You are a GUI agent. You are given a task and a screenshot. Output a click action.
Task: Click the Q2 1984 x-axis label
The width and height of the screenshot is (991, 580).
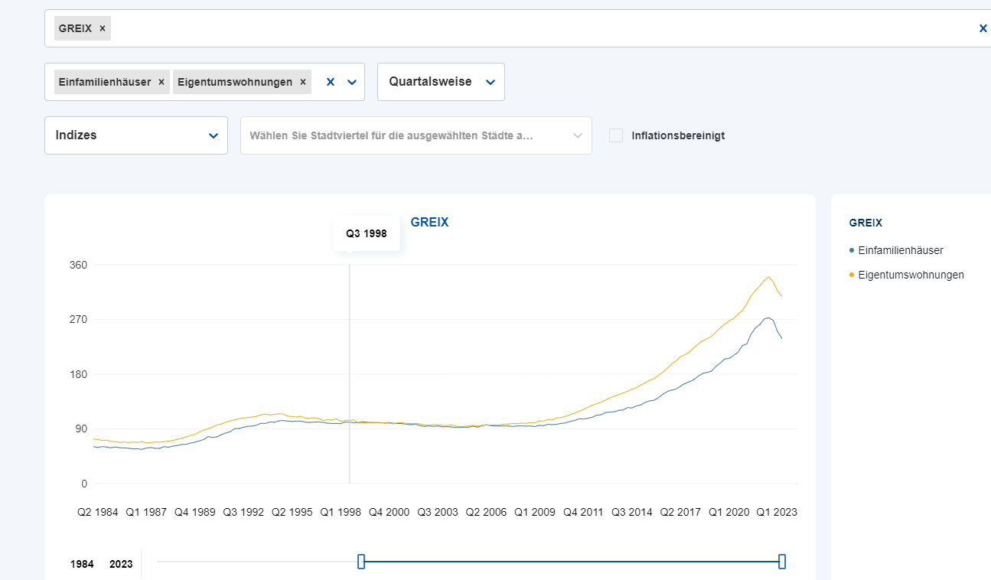(x=98, y=513)
